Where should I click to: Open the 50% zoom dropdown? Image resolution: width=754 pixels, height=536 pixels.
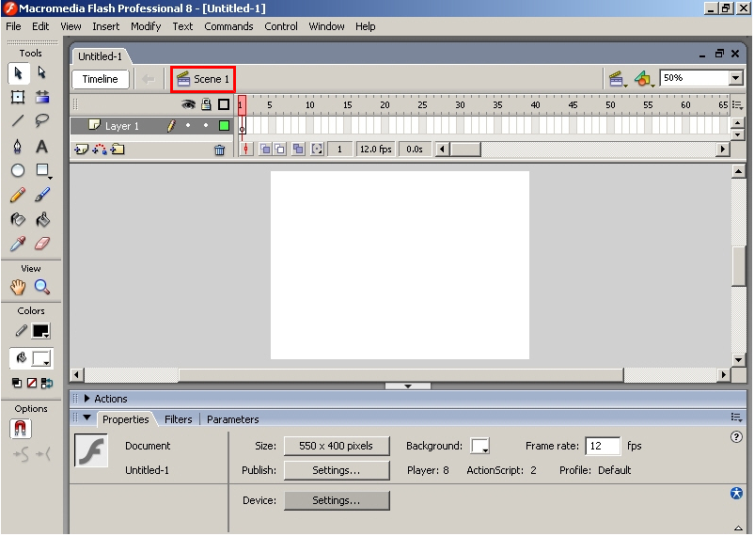(736, 78)
